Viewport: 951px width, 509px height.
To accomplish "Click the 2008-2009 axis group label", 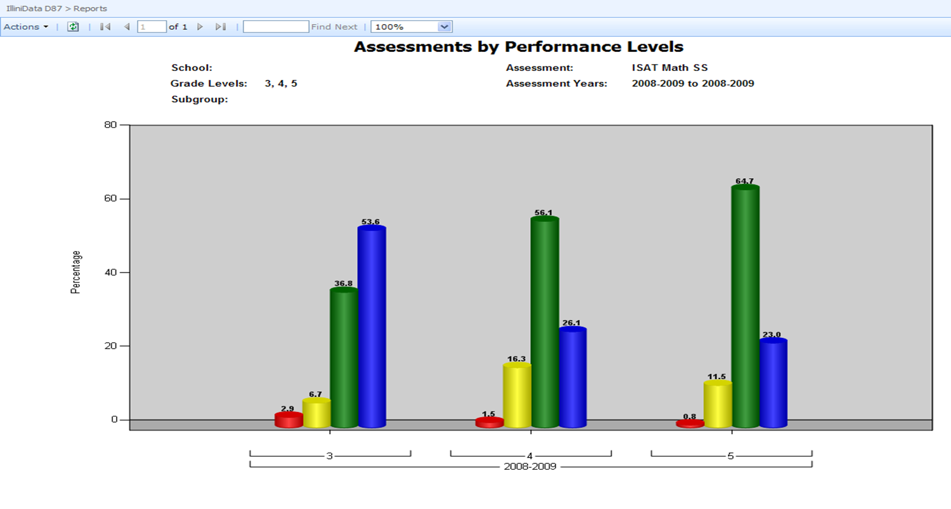I will tap(530, 467).
